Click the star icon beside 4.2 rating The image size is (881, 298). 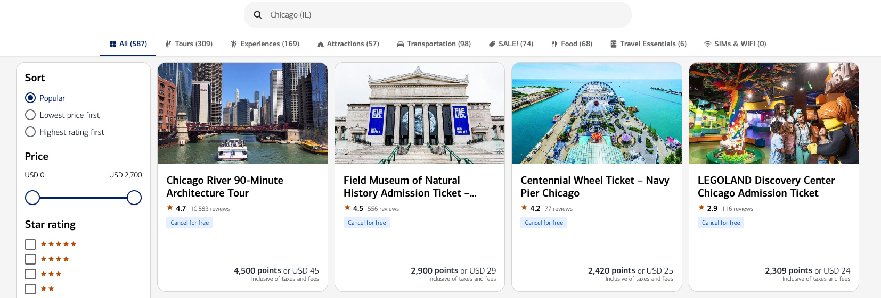pyautogui.click(x=524, y=208)
